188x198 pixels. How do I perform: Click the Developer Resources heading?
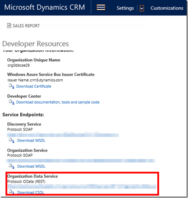(x=35, y=44)
